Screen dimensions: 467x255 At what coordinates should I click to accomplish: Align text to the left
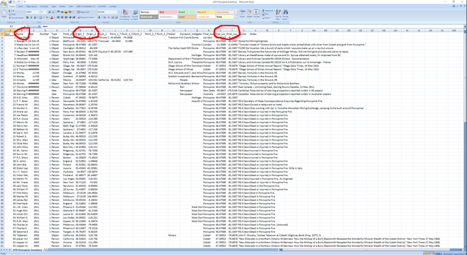coord(58,18)
